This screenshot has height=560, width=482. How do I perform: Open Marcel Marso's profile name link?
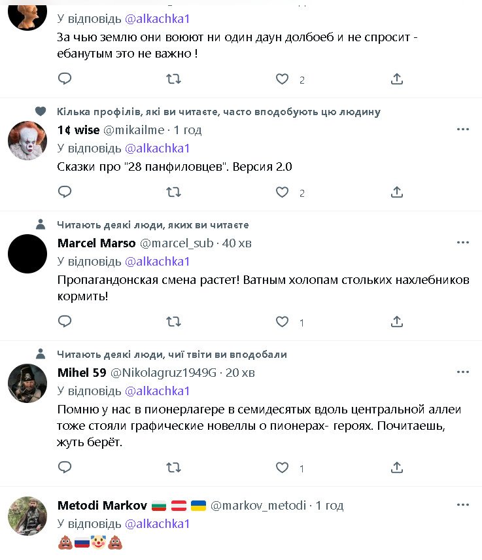tap(97, 243)
